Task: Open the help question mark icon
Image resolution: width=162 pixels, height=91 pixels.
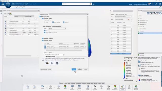Action: pyautogui.click(x=160, y=4)
